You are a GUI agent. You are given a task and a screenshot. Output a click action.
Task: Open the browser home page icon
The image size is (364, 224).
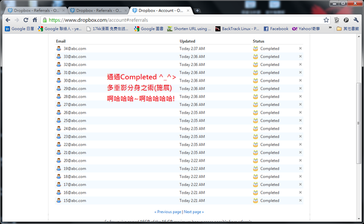(x=35, y=20)
